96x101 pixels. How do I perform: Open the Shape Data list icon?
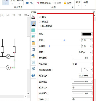(33, 49)
